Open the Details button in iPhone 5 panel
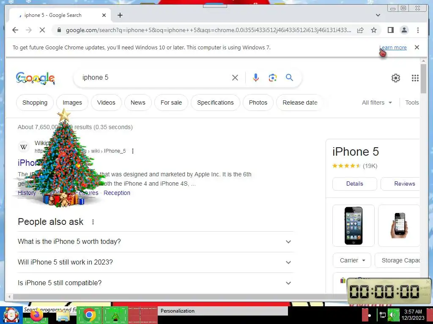The height and width of the screenshot is (324, 433). point(355,184)
